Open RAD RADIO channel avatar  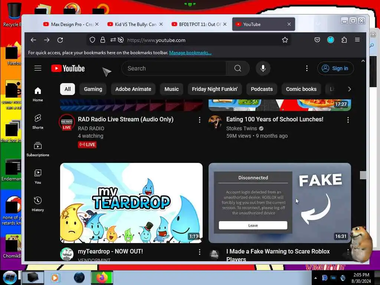67,122
